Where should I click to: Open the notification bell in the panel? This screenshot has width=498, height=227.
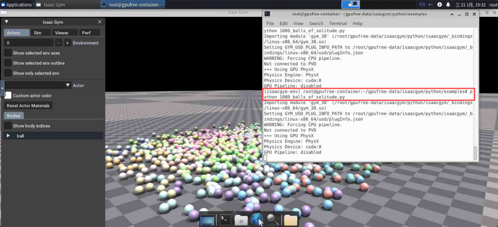448,5
